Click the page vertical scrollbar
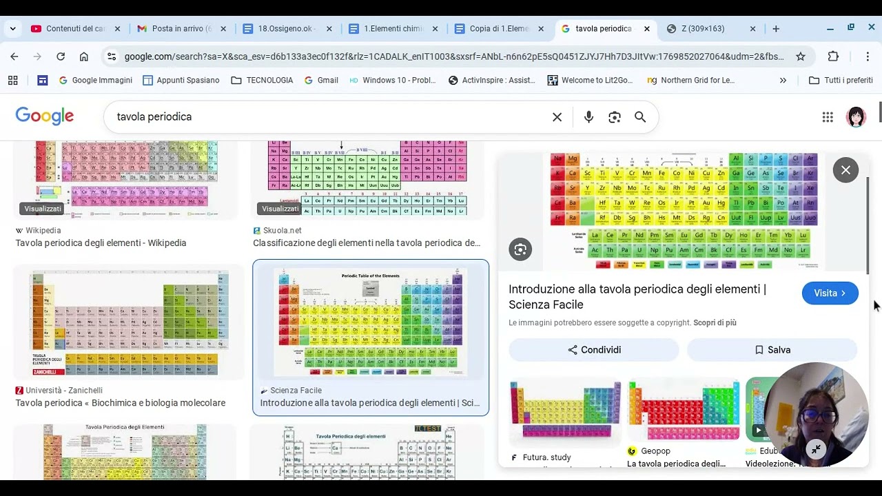Screen dimensions: 882x496 click(x=880, y=114)
